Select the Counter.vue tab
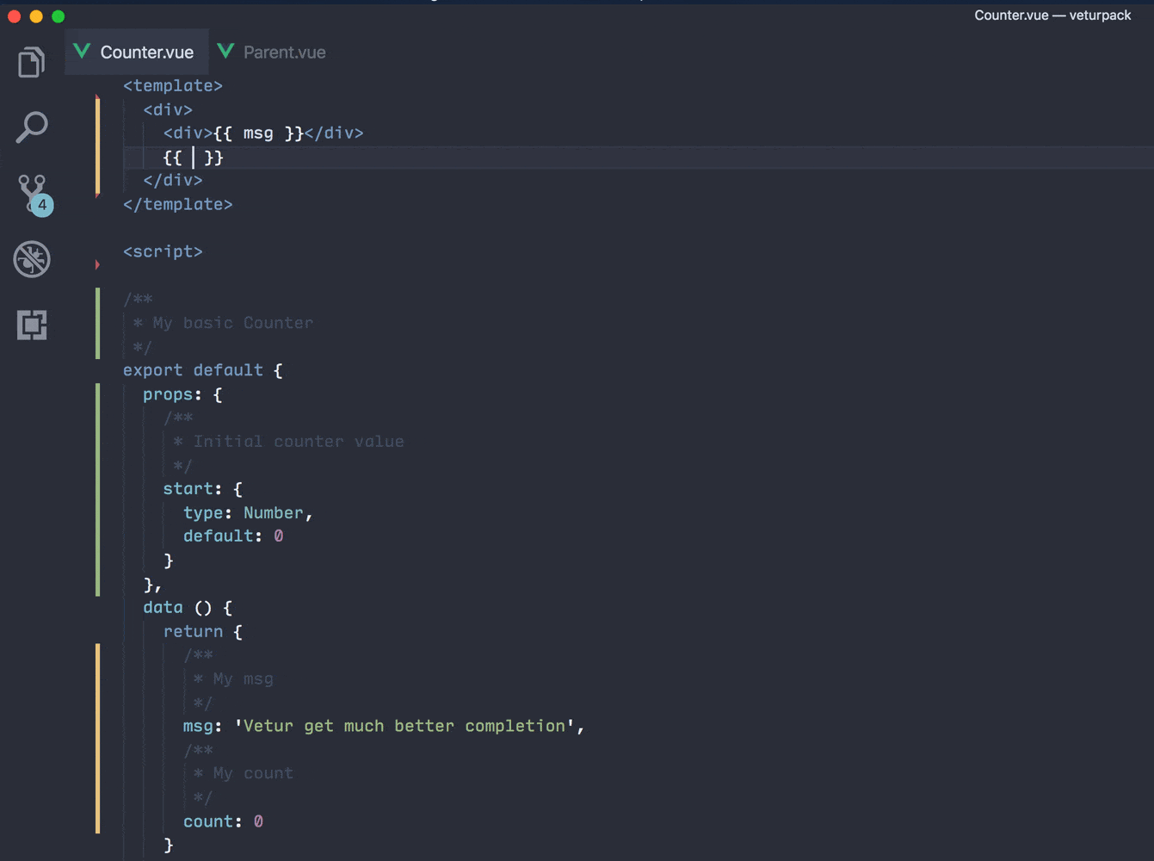1154x861 pixels. [x=138, y=51]
